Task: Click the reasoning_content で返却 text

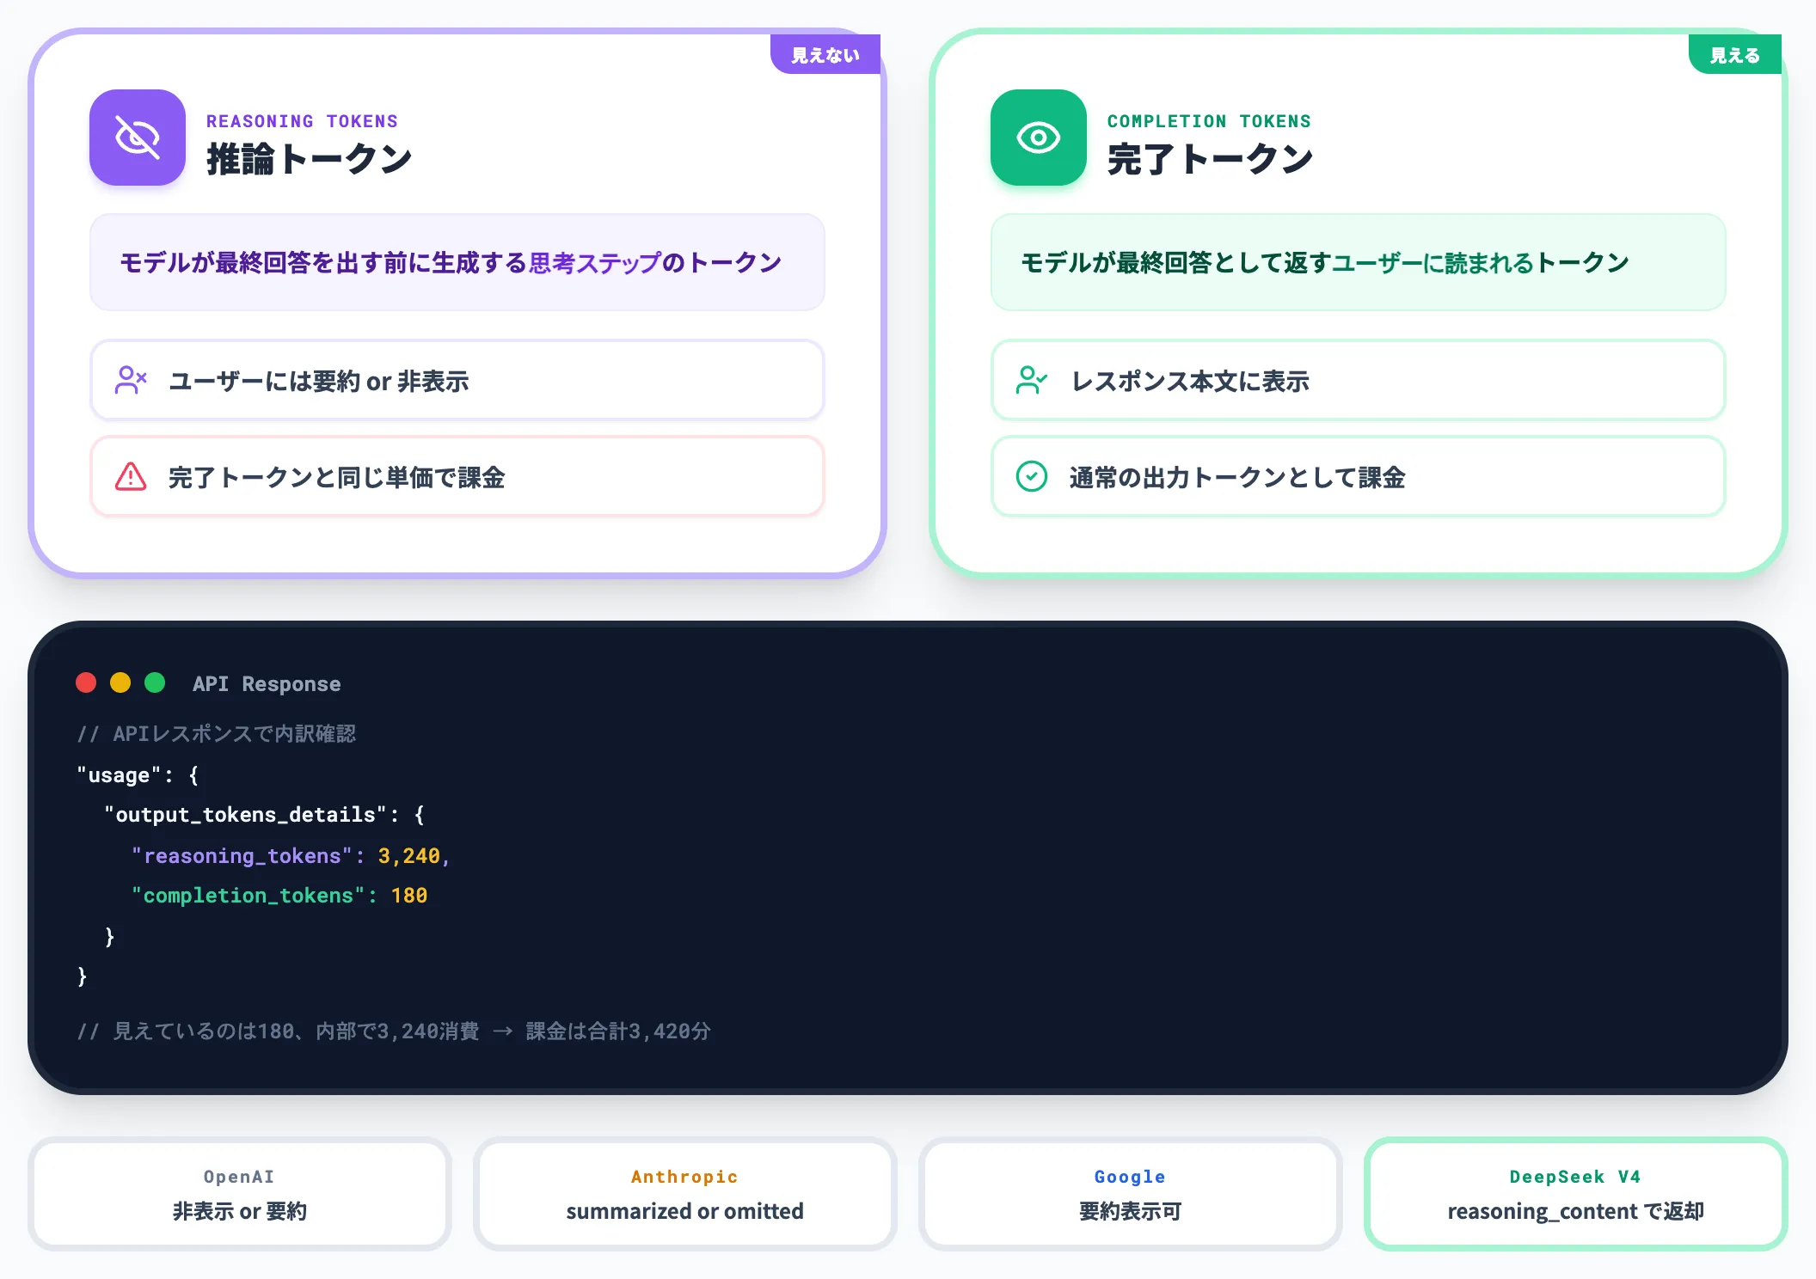Action: pos(1576,1211)
